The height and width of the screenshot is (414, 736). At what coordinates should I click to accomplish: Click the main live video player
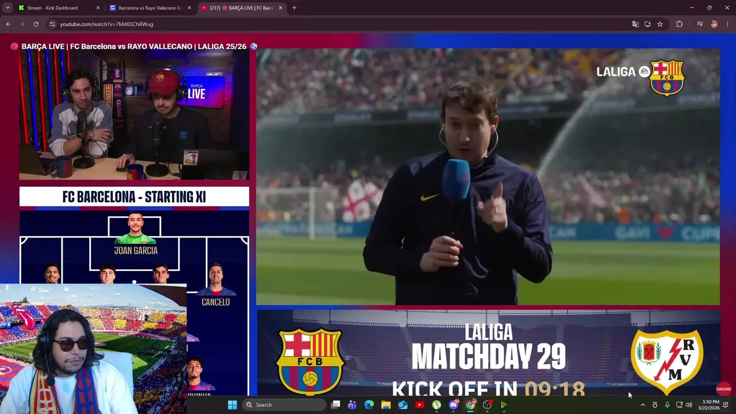click(x=368, y=215)
